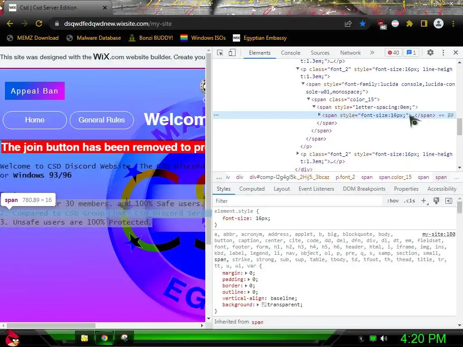Screen dimensions: 463x347
Task: Collapse the p class font_2 node
Action: 298,69
